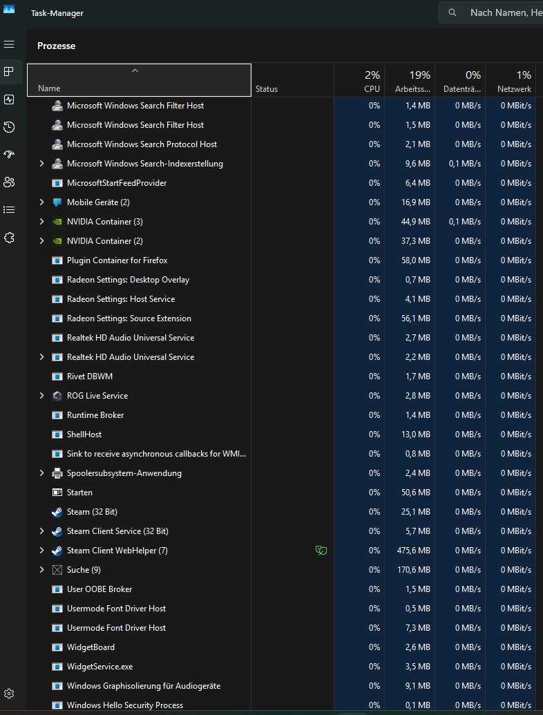Click the Task-Manager app icon in title bar
Image resolution: width=543 pixels, height=715 pixels.
click(9, 9)
